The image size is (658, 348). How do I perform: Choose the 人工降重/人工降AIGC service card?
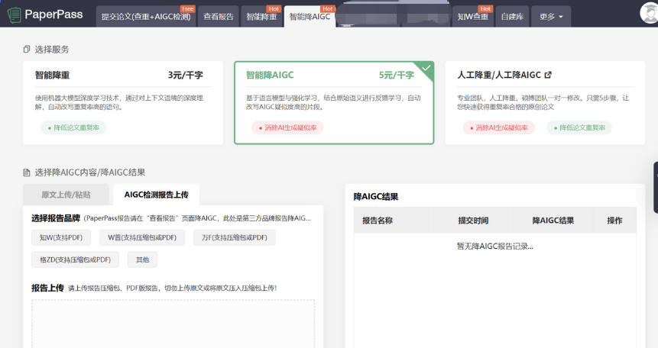click(x=545, y=103)
